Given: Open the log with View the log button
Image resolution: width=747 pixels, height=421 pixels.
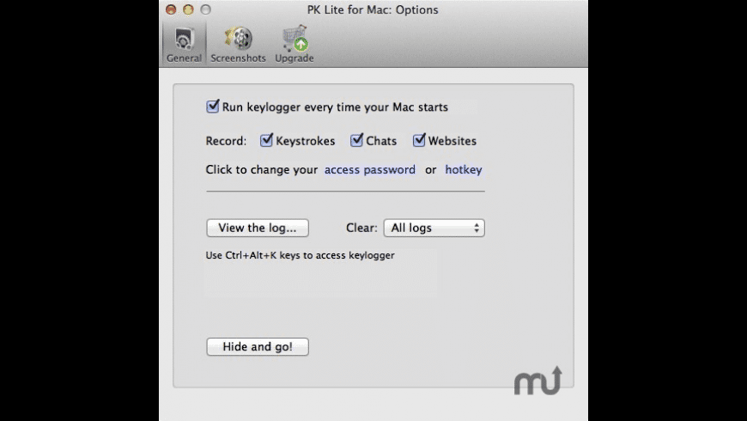Looking at the screenshot, I should [258, 228].
